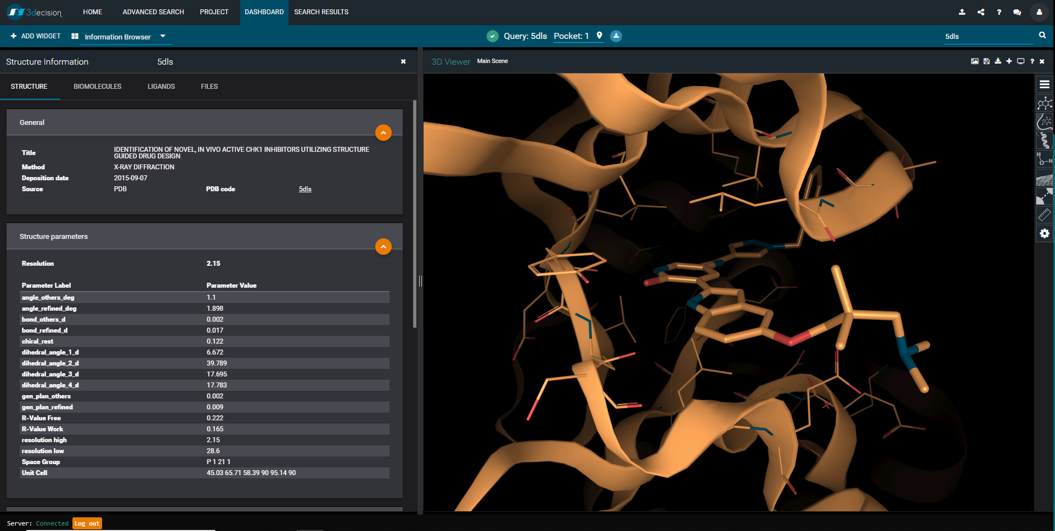
Task: Click the share icon in top bar
Action: coord(980,12)
